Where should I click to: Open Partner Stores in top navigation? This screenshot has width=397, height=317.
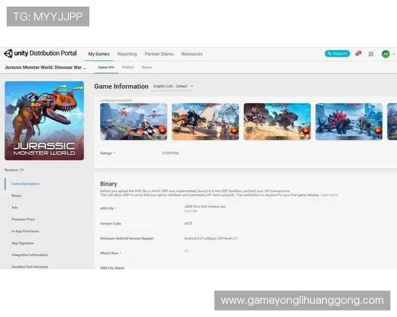click(x=159, y=54)
